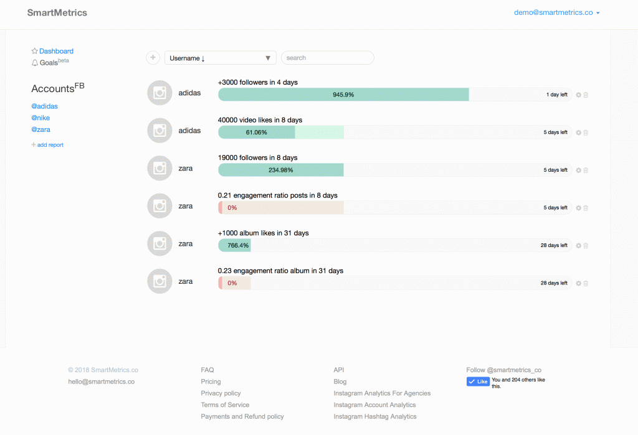
Task: Open the FAQ footer link
Action: (207, 370)
